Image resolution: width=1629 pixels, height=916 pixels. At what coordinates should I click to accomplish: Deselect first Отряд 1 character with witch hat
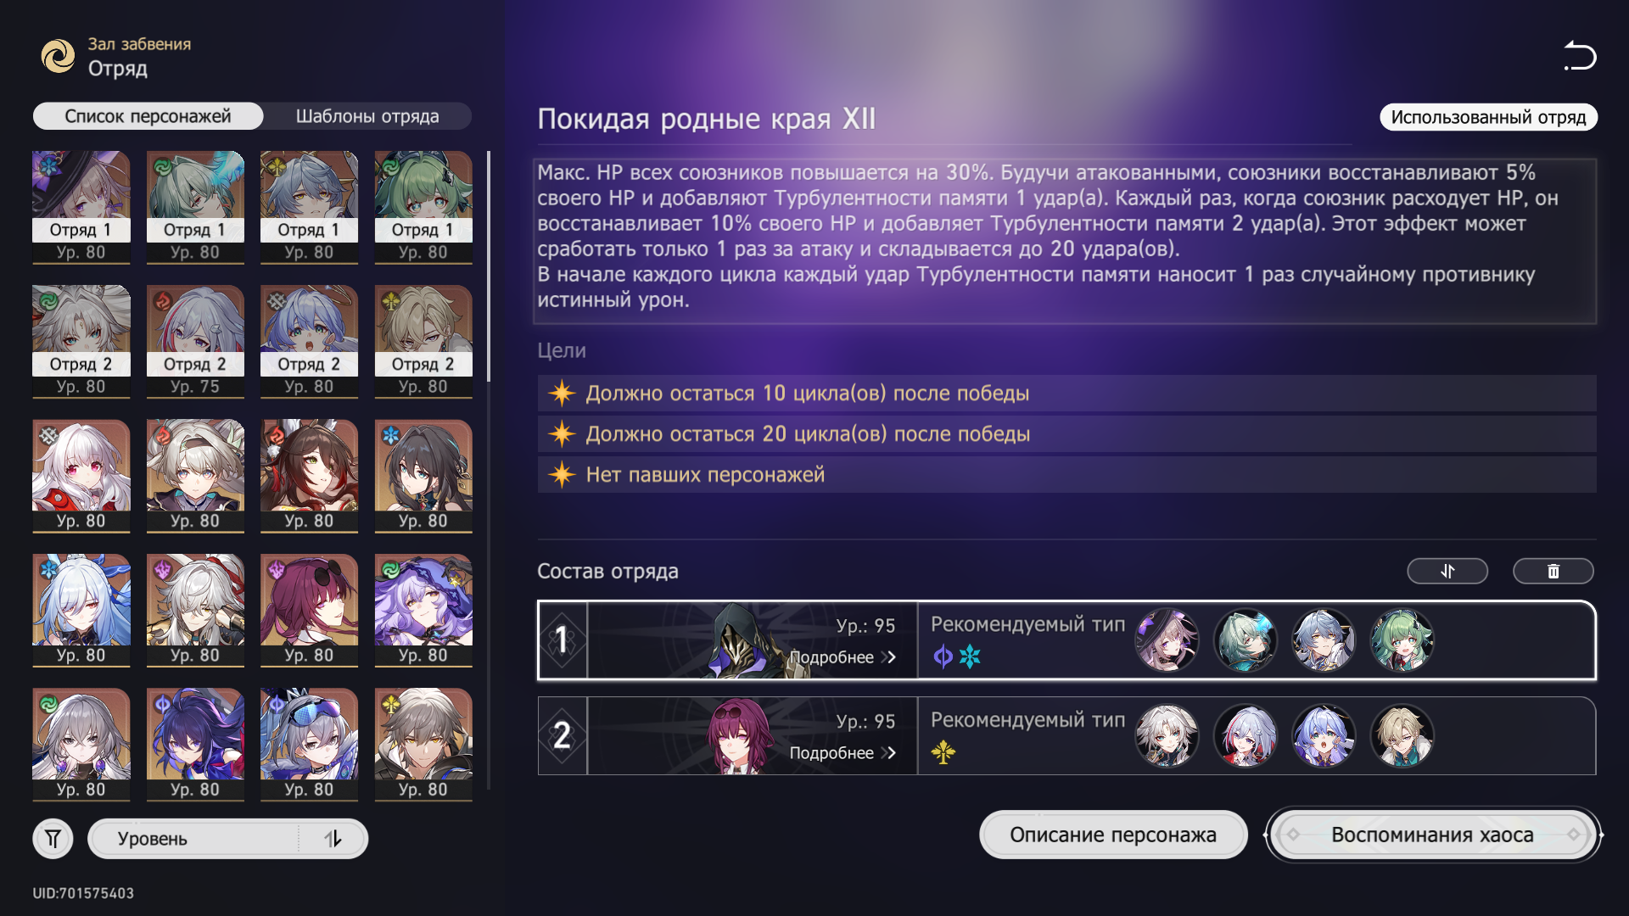[x=81, y=207]
